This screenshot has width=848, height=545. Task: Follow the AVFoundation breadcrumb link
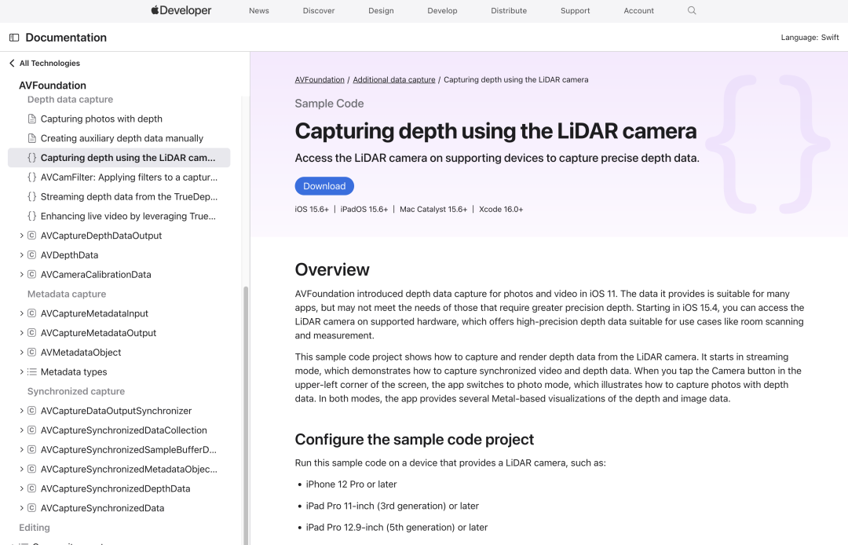click(x=320, y=79)
